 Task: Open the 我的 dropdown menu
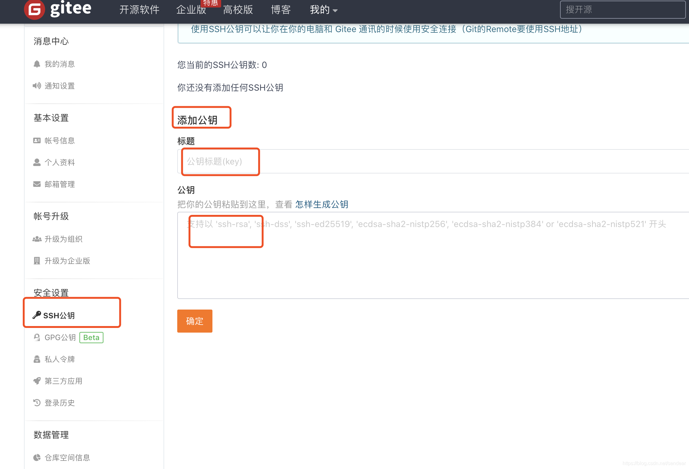[x=324, y=10]
